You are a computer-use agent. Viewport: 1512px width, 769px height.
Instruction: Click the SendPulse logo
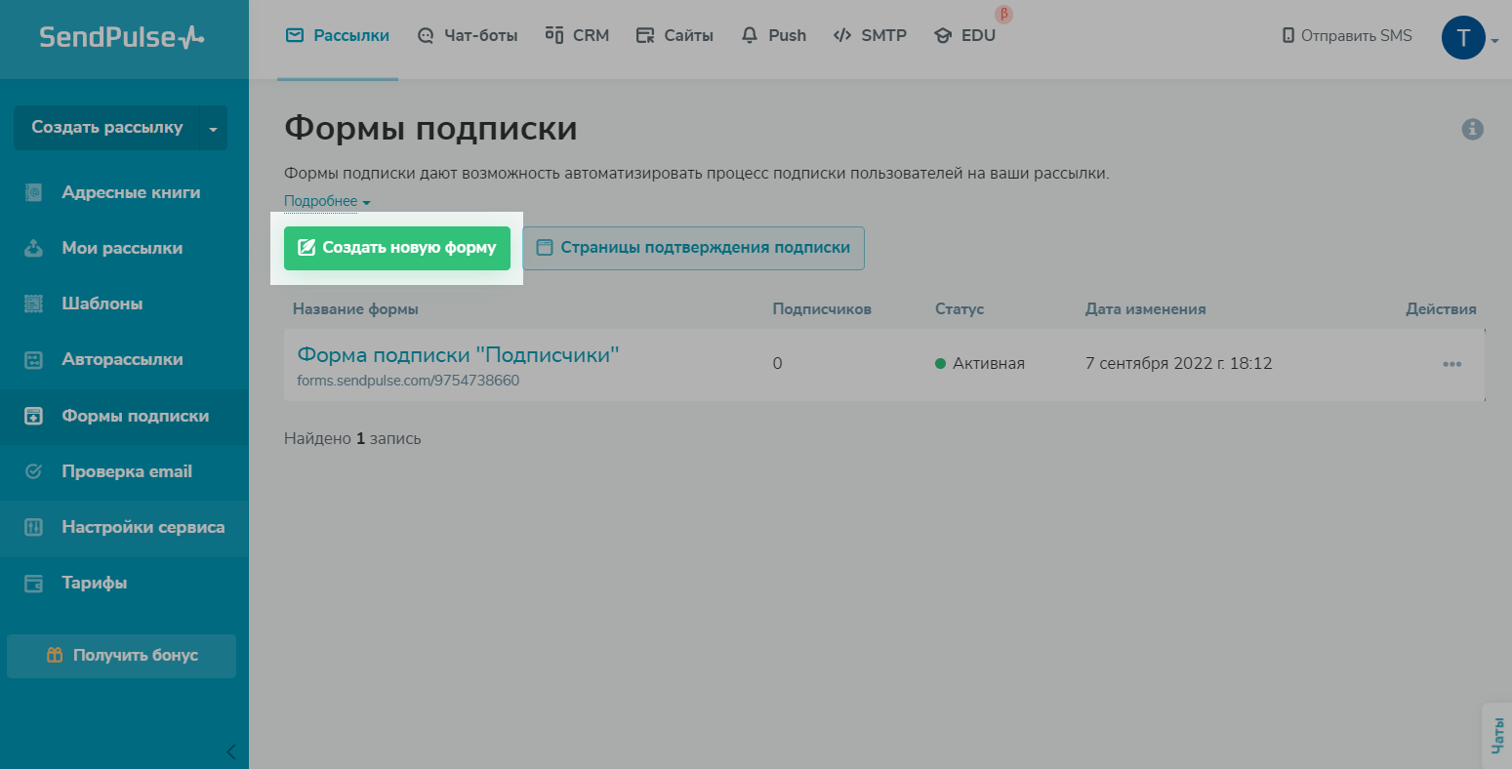pos(122,38)
